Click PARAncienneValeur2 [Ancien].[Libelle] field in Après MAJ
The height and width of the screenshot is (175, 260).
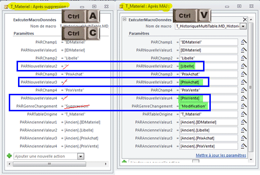pyautogui.click(x=208, y=130)
